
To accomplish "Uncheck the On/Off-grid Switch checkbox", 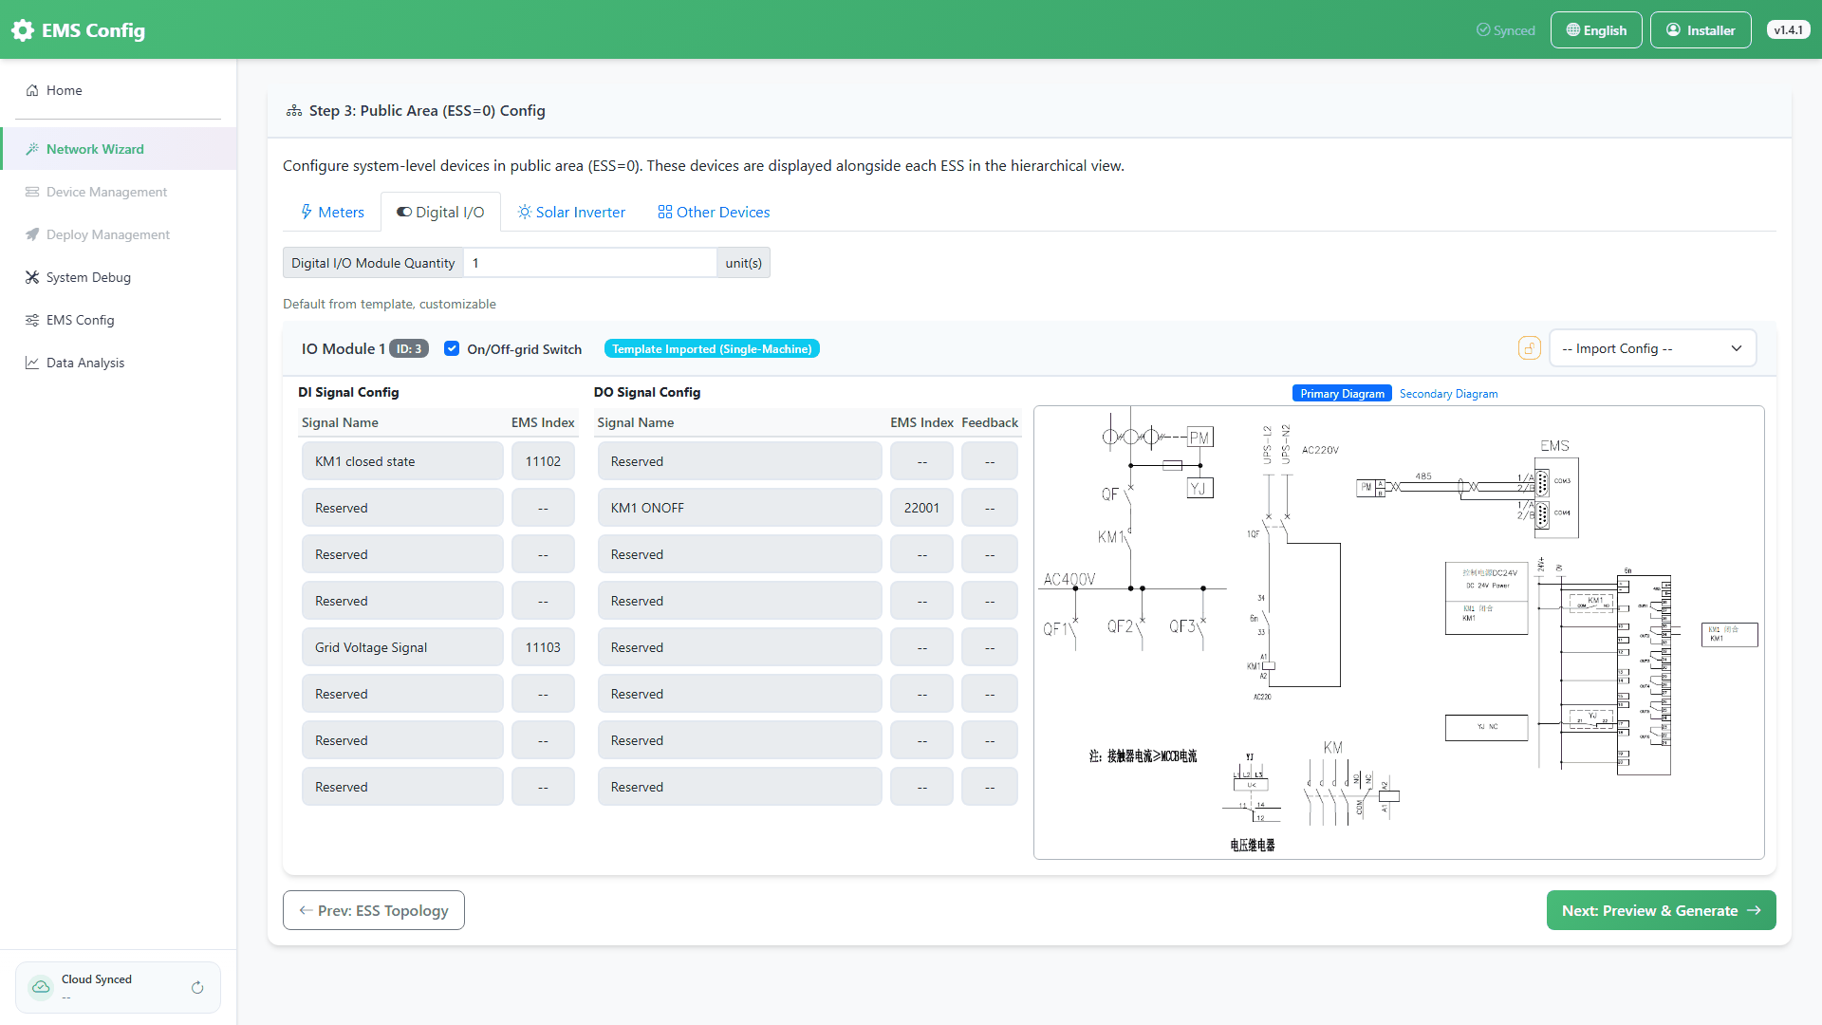I will 452,348.
